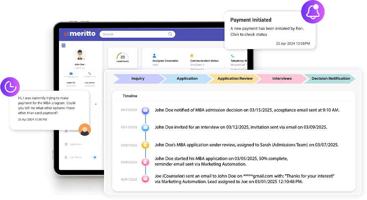Select the Application stage
This screenshot has width=367, height=200.
(187, 78)
